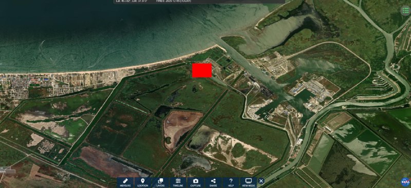The image size is (411, 188).
Task: Click the latitude longitude readout
Action: 132,1
